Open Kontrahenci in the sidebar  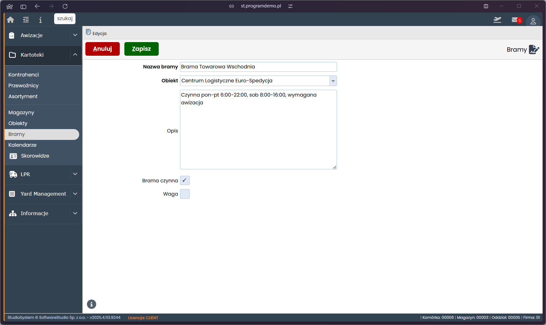(x=24, y=75)
